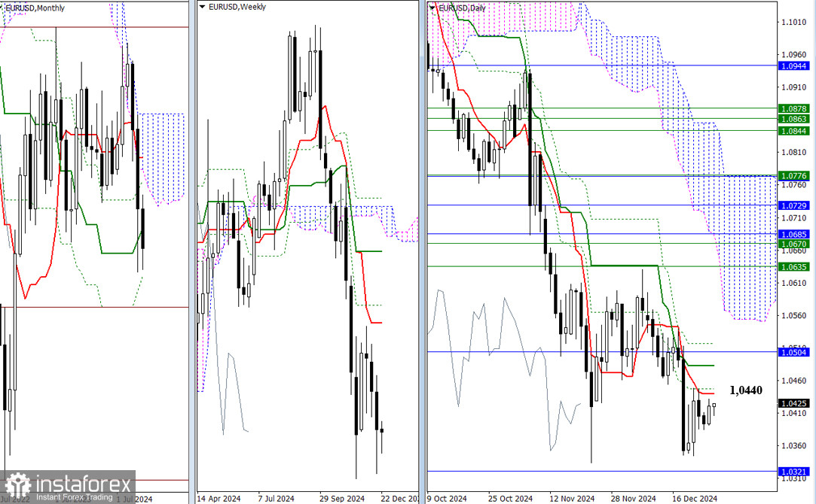This screenshot has height=504, width=816.
Task: Click the 7 Jul 2024 weekly date label
Action: click(277, 498)
